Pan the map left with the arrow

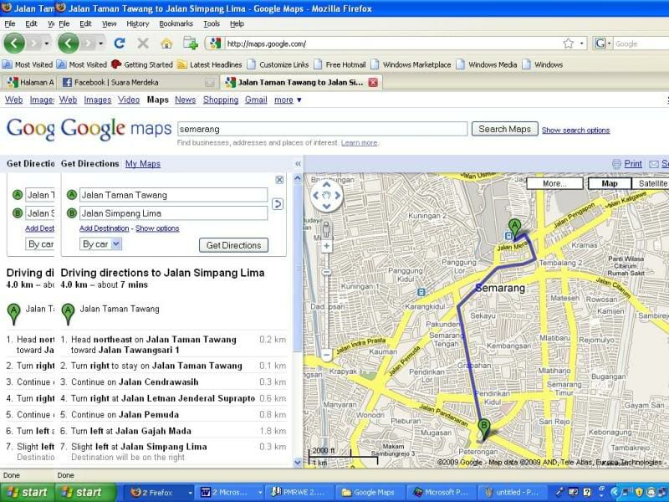(316, 196)
